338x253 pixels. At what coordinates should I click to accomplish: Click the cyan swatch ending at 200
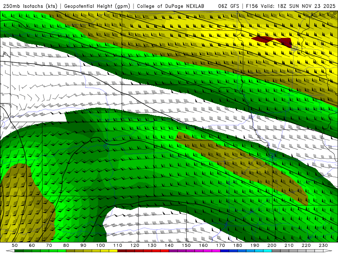(267, 250)
